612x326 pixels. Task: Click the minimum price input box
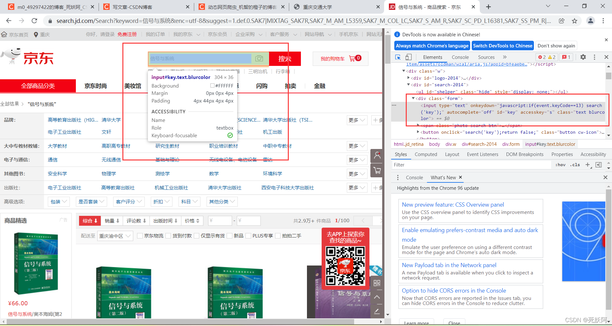tap(220, 221)
